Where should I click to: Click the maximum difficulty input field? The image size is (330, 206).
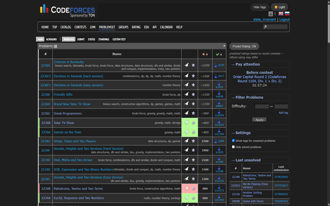[x=281, y=106]
